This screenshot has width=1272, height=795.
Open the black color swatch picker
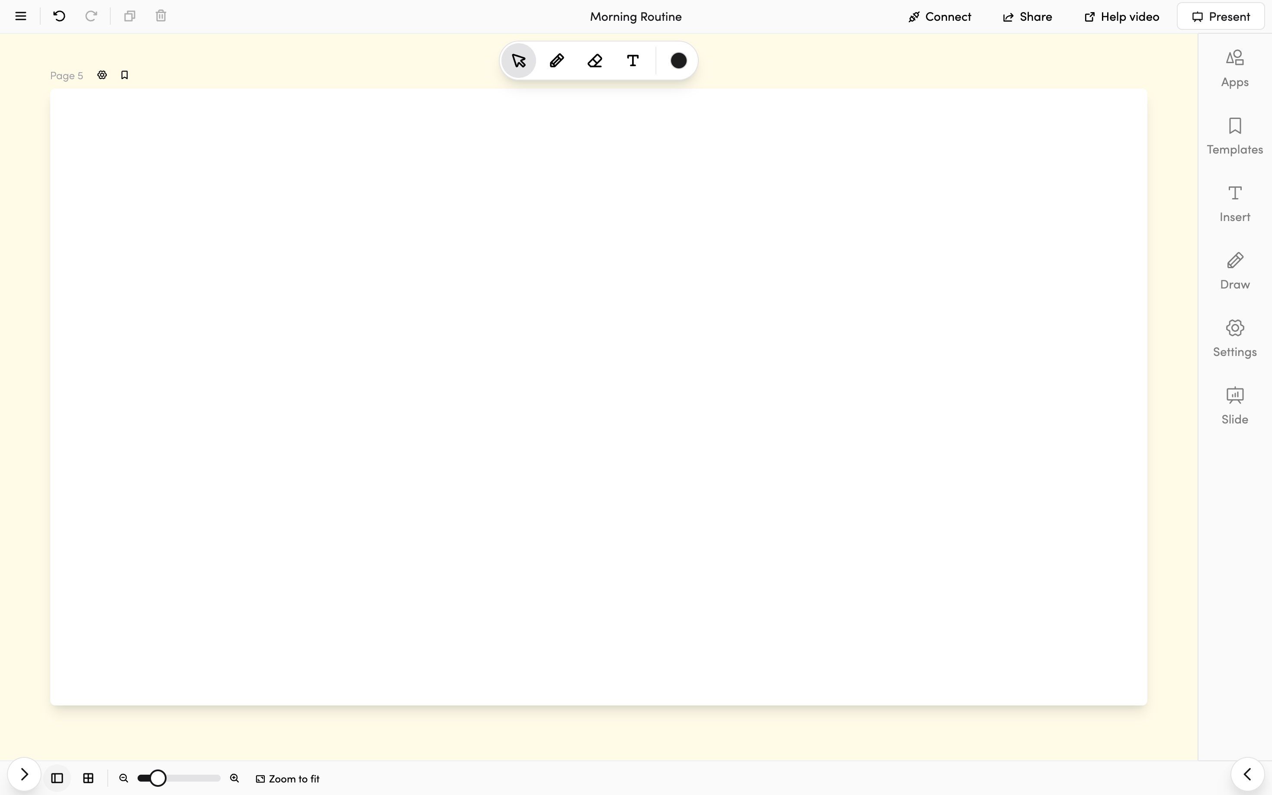(x=678, y=61)
